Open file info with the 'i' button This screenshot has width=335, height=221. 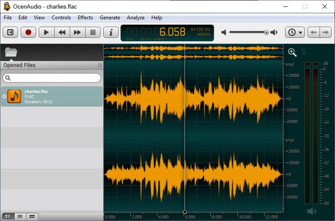[111, 32]
